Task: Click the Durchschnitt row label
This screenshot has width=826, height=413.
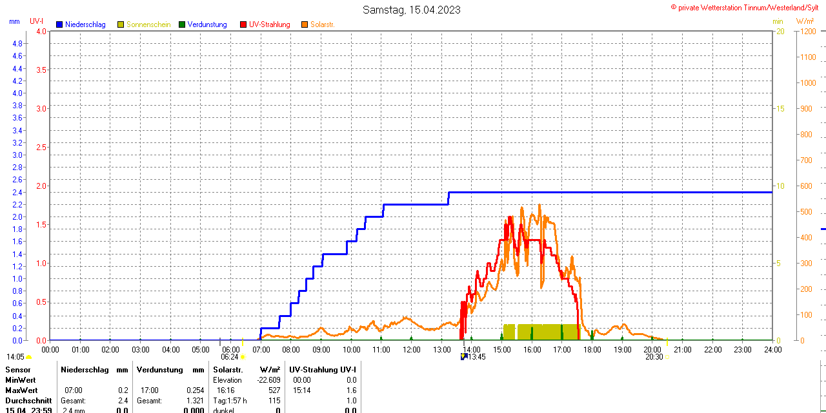Action: click(x=28, y=401)
